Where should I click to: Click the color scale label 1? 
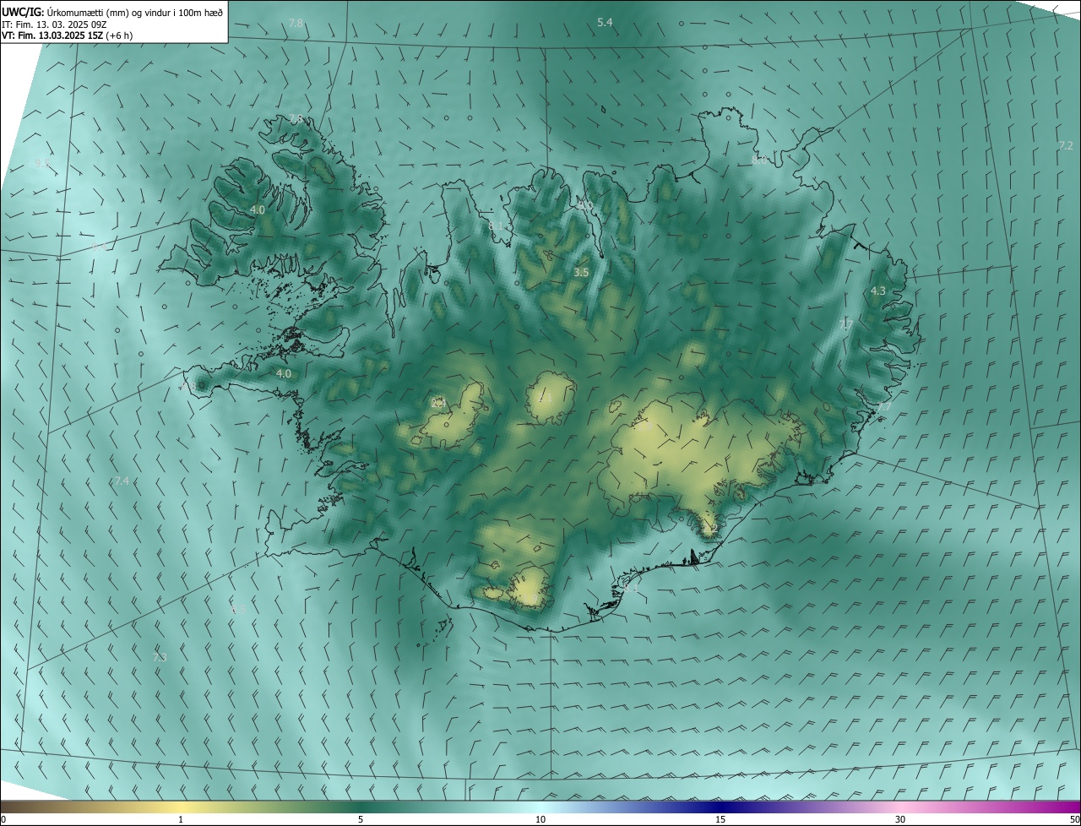coord(181,819)
